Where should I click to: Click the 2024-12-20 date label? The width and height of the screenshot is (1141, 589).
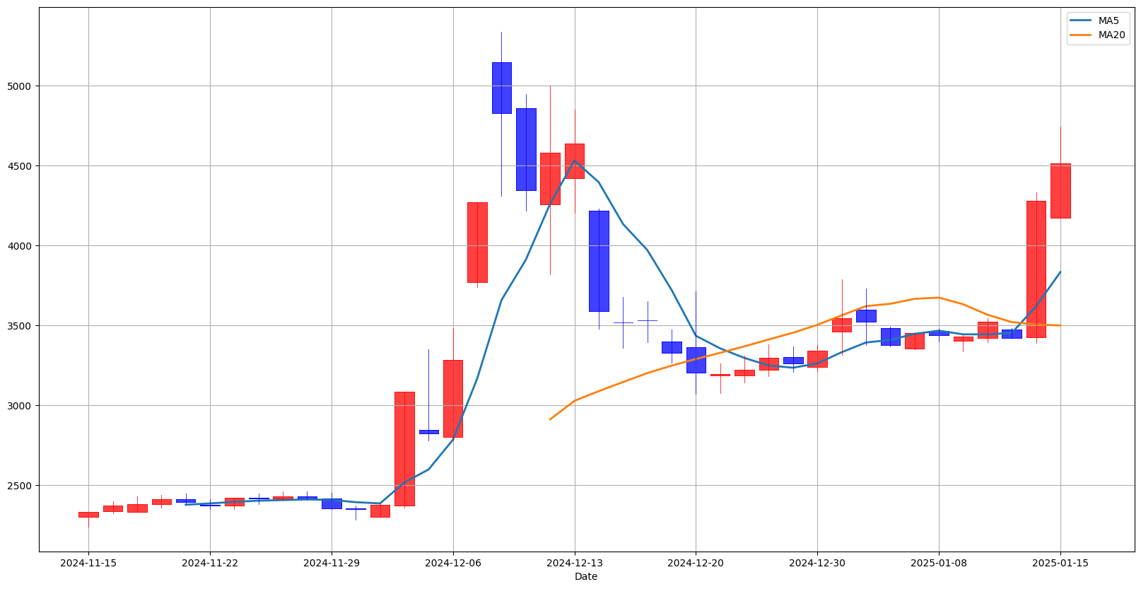696,564
